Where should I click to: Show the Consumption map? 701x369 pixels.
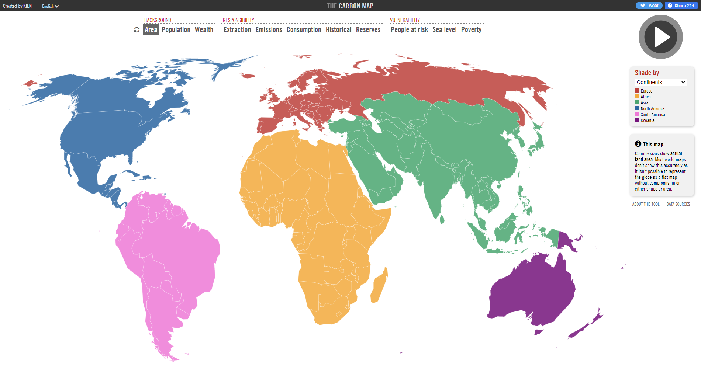tap(304, 30)
